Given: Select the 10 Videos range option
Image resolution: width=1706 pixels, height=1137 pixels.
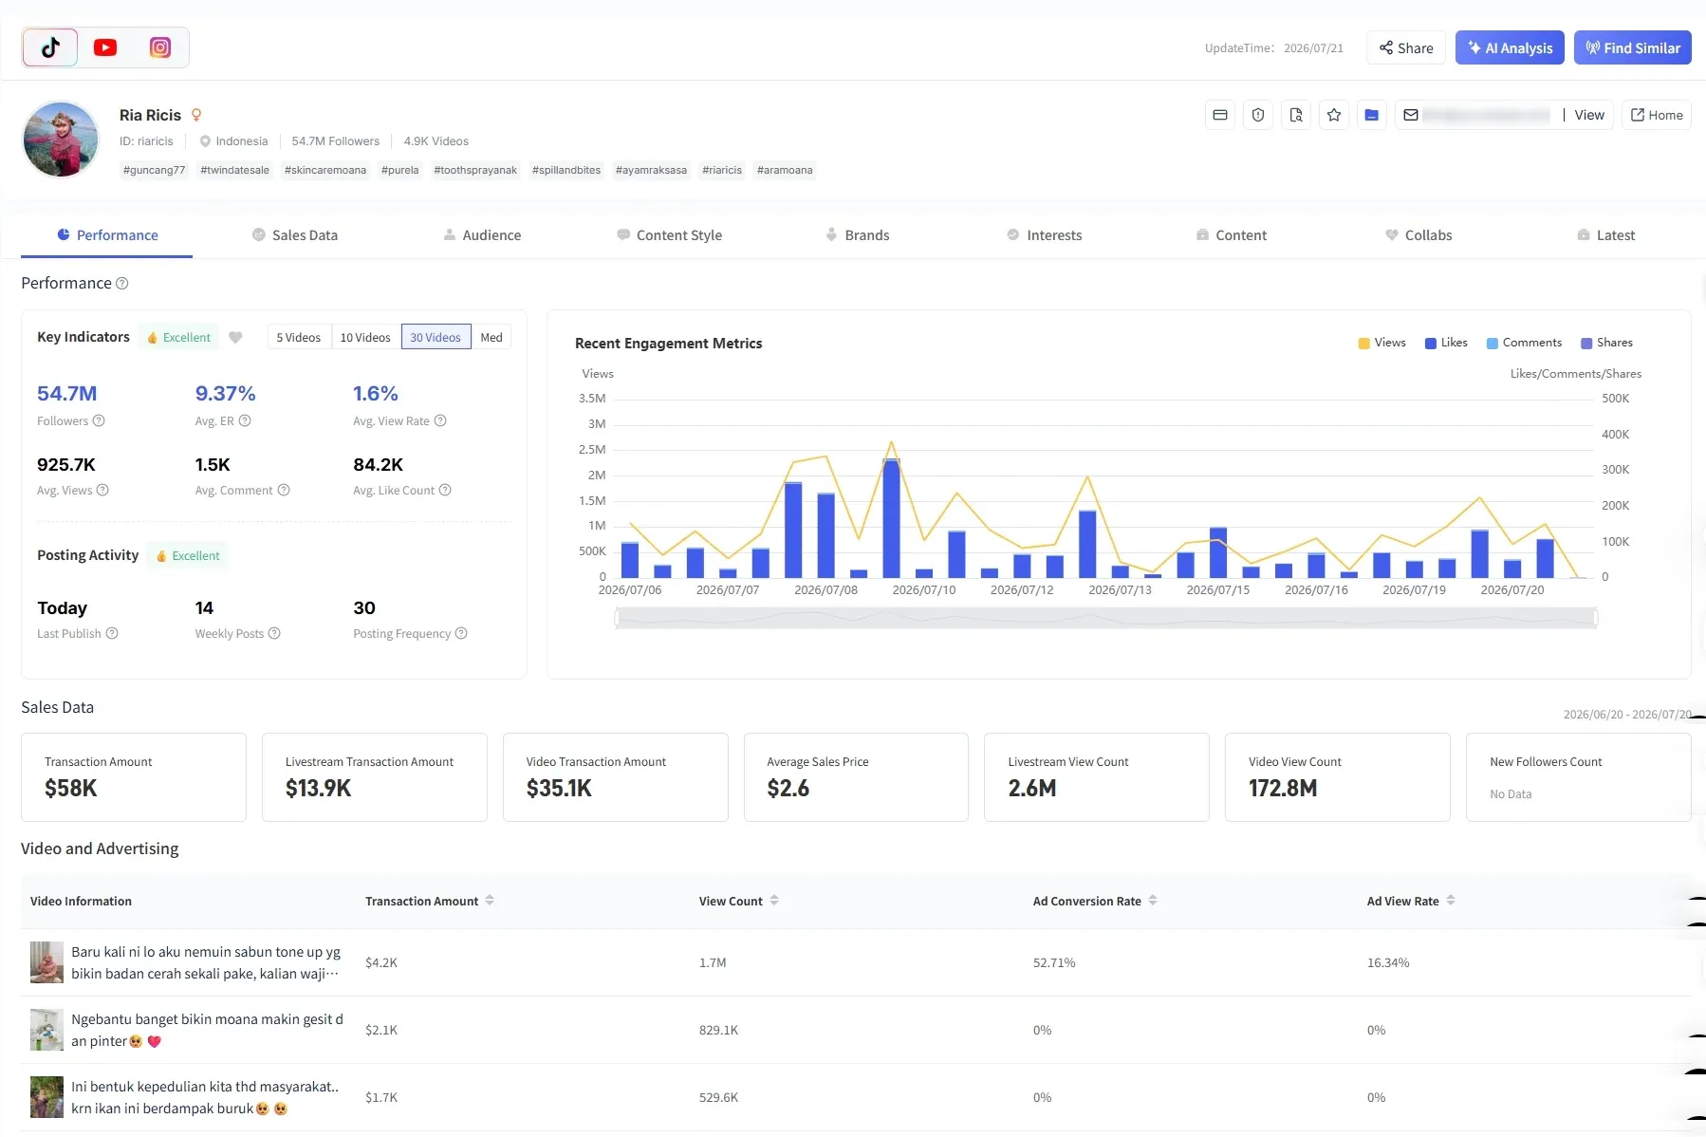Looking at the screenshot, I should point(365,337).
